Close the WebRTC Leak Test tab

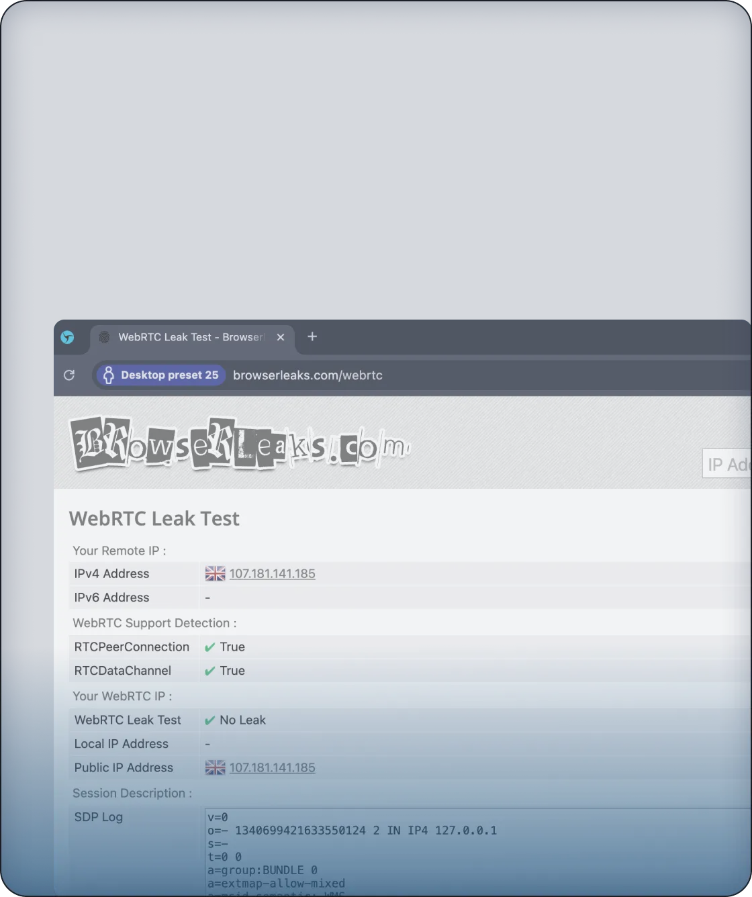281,337
